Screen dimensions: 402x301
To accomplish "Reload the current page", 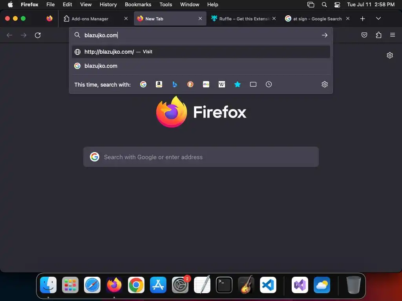I will pyautogui.click(x=38, y=35).
